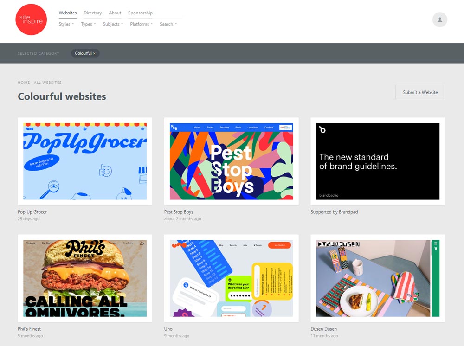
Task: Click the '11 months ago' text
Action: coord(324,336)
